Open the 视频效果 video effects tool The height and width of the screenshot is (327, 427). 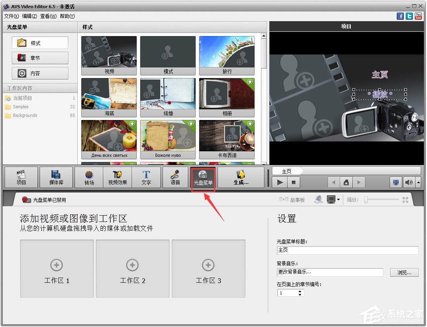(117, 177)
